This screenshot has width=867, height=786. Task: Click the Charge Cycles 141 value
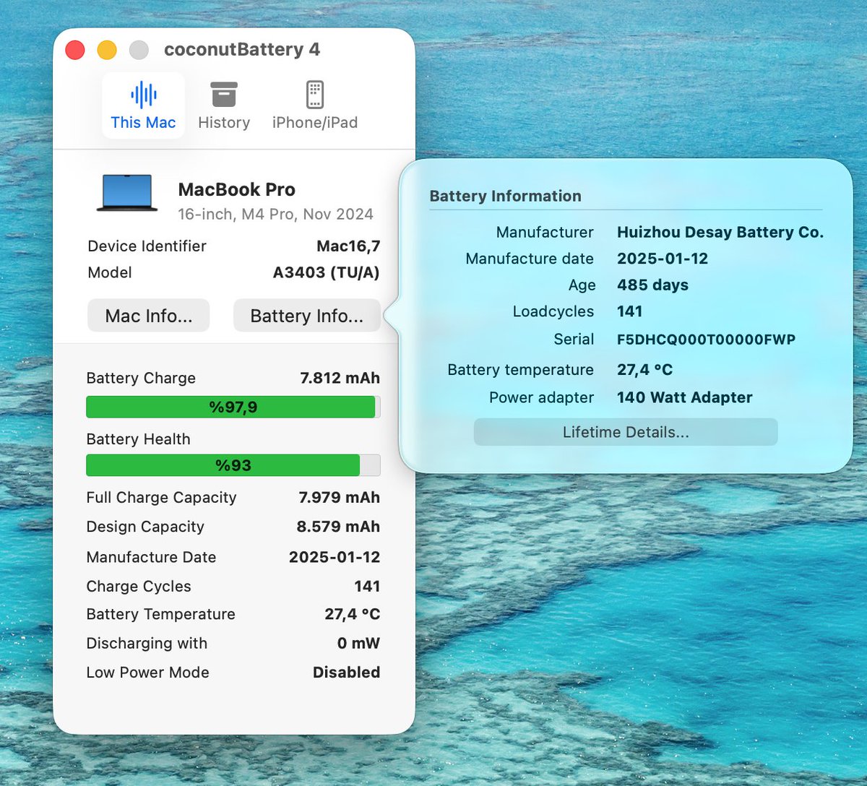pos(367,586)
